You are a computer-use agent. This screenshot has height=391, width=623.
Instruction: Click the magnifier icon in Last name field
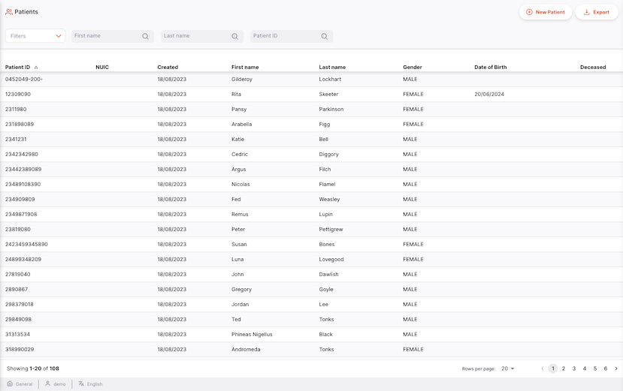click(x=234, y=36)
